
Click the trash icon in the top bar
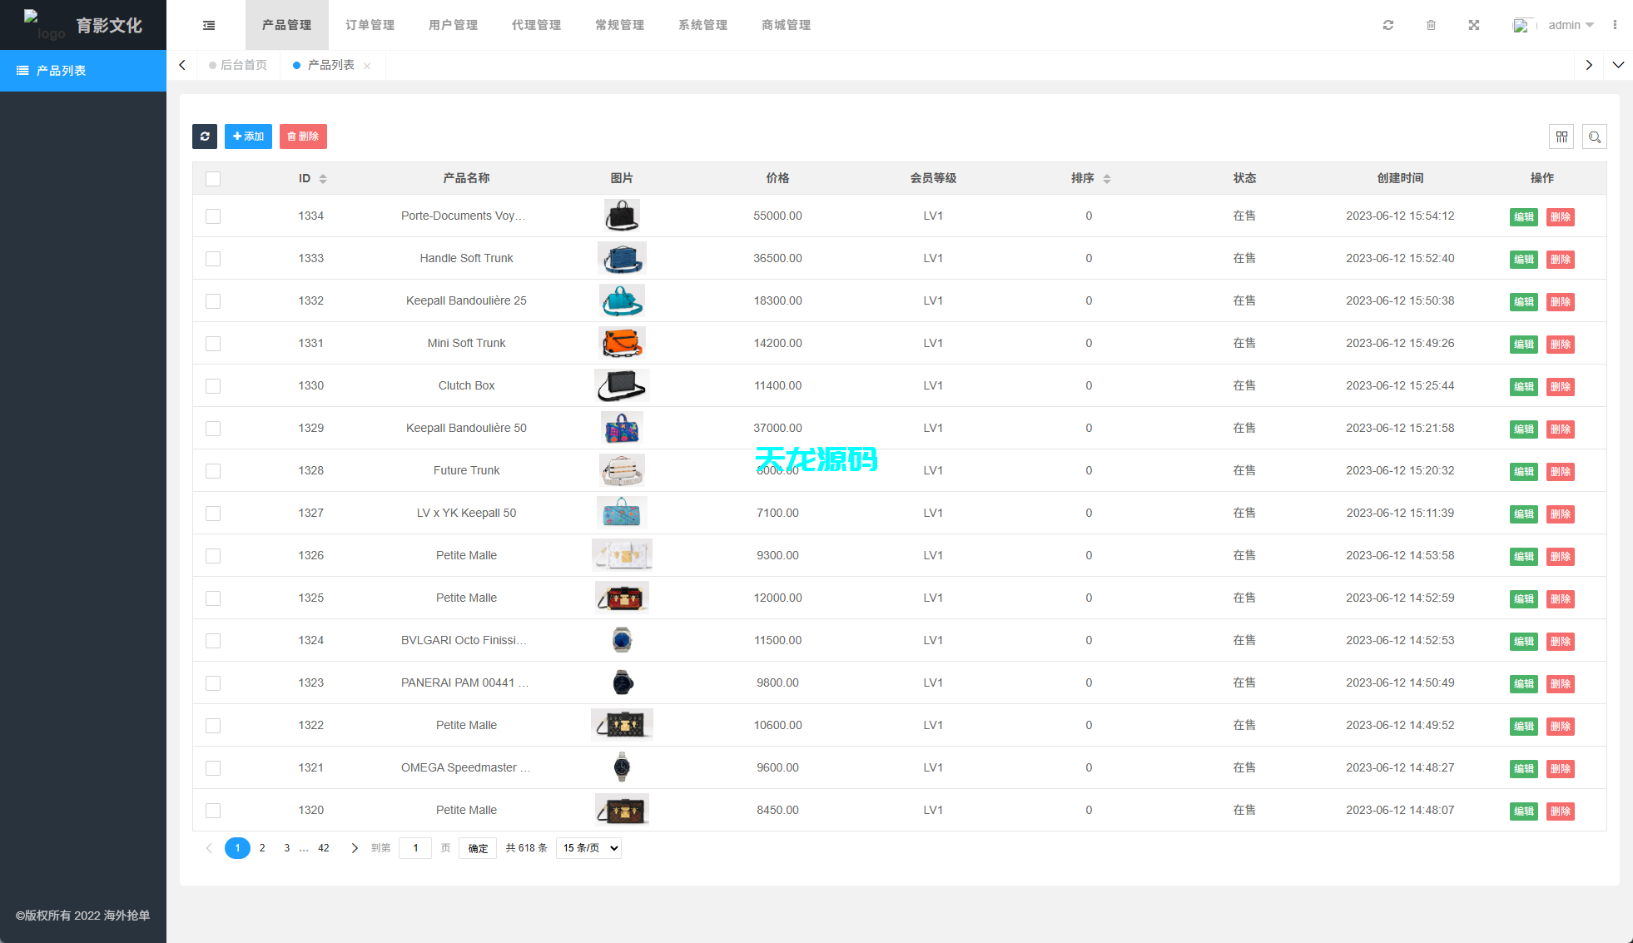[x=1432, y=25]
